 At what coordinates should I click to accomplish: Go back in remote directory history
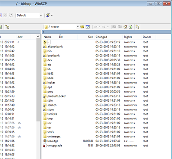(95, 27)
